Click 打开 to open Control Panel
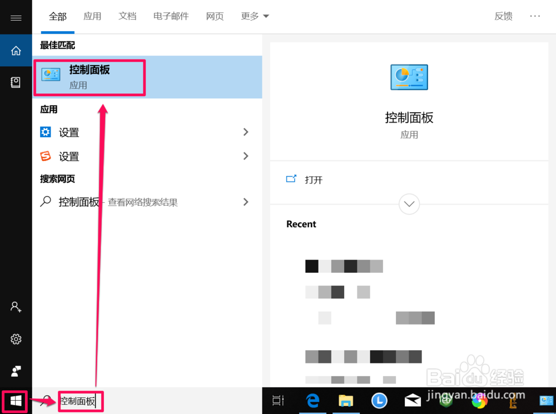Viewport: 556px width, 414px height. (313, 179)
